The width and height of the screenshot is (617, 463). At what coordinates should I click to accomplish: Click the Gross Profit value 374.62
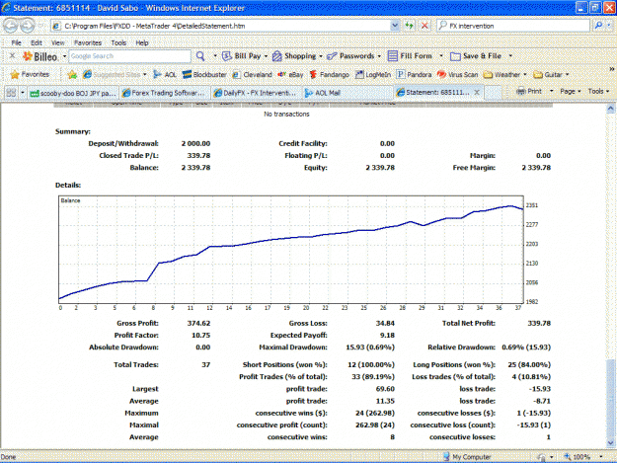[198, 324]
